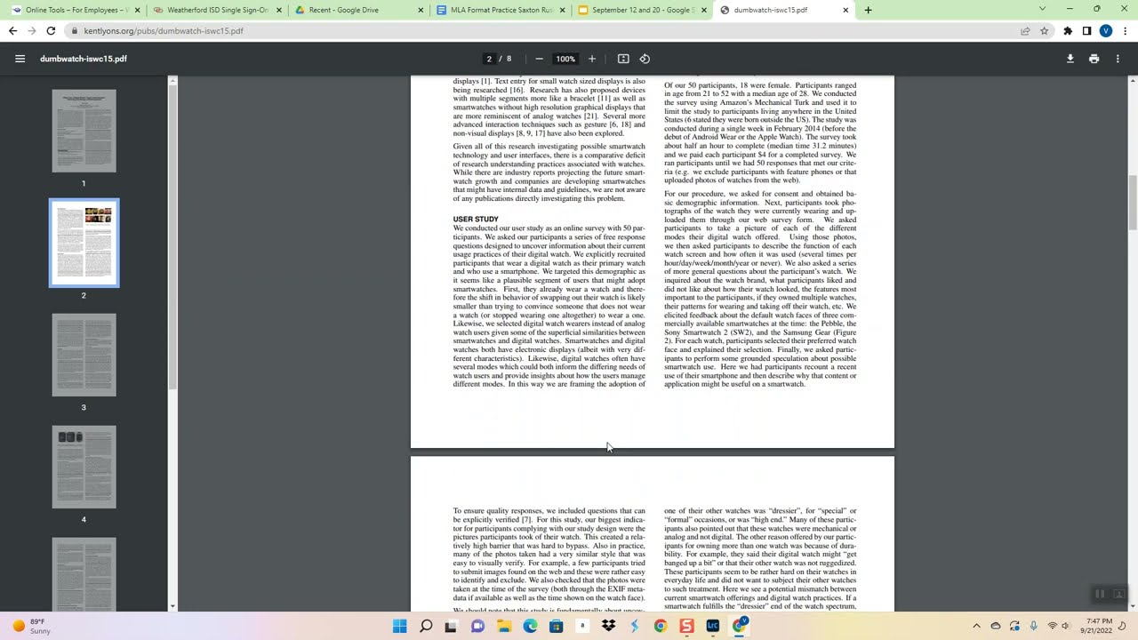This screenshot has height=640, width=1138.
Task: Select page 1 thumbnail in sidebar
Action: (x=84, y=131)
